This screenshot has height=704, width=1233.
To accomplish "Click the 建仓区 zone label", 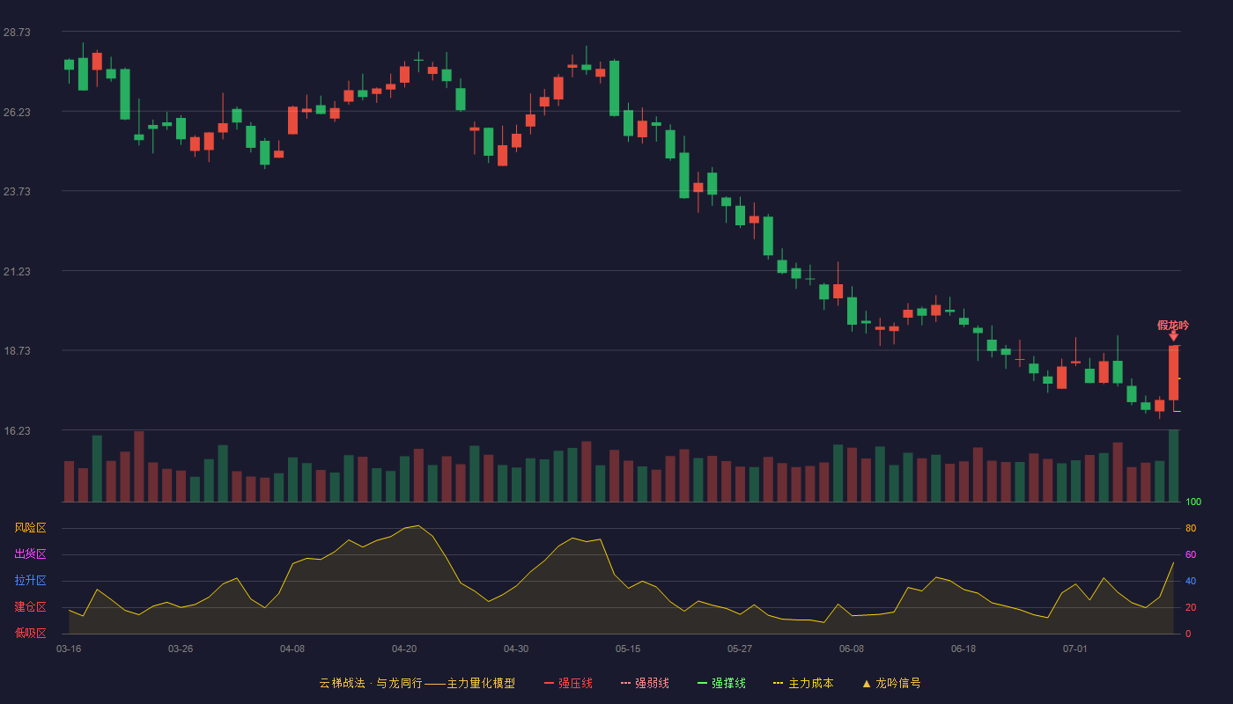I will [x=30, y=607].
